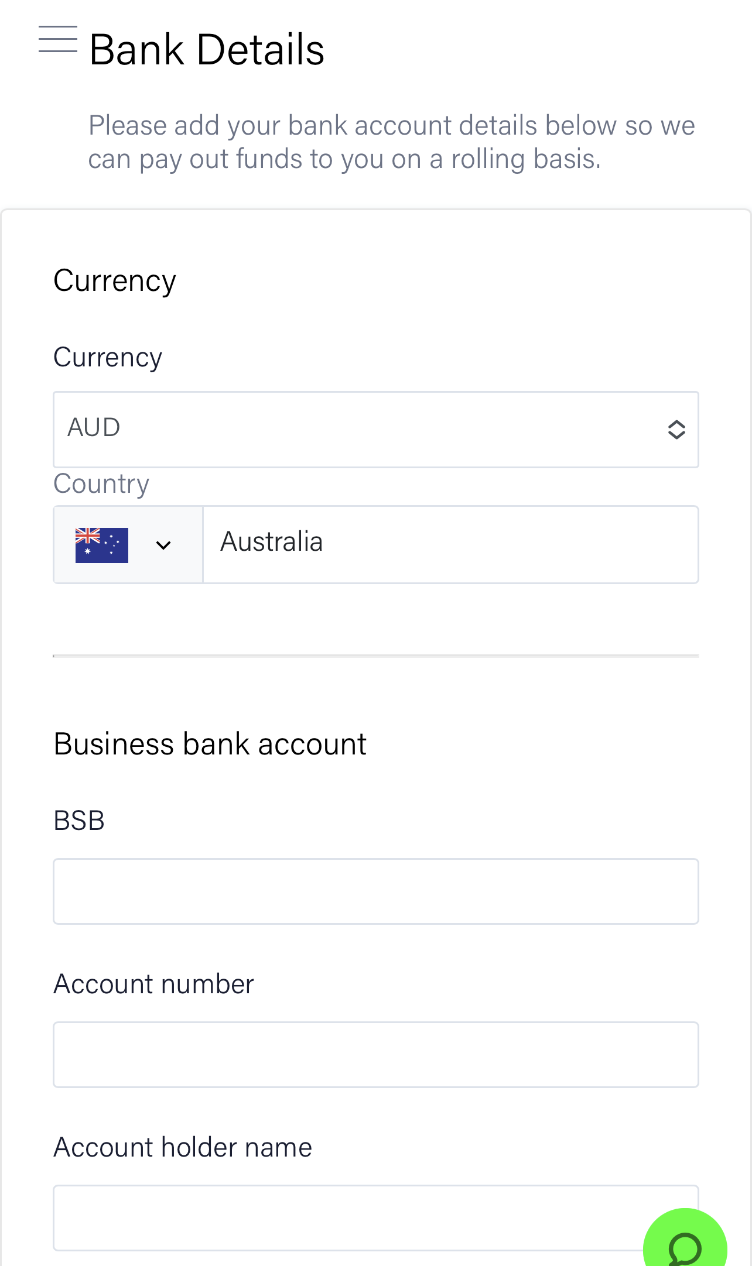This screenshot has height=1266, width=752.
Task: Click the up-down arrows in the AUD selector
Action: tap(676, 430)
